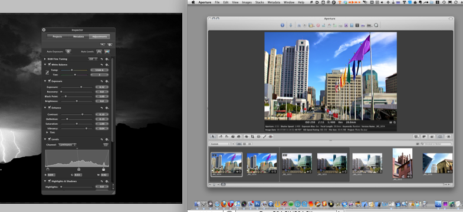463x212 pixels.
Task: Collapse the Highlights & Shadows section
Action: click(x=45, y=181)
